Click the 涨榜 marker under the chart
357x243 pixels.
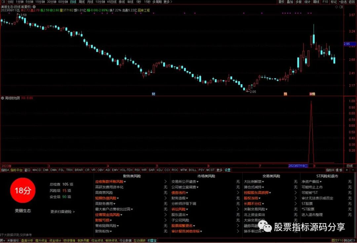tap(312, 94)
